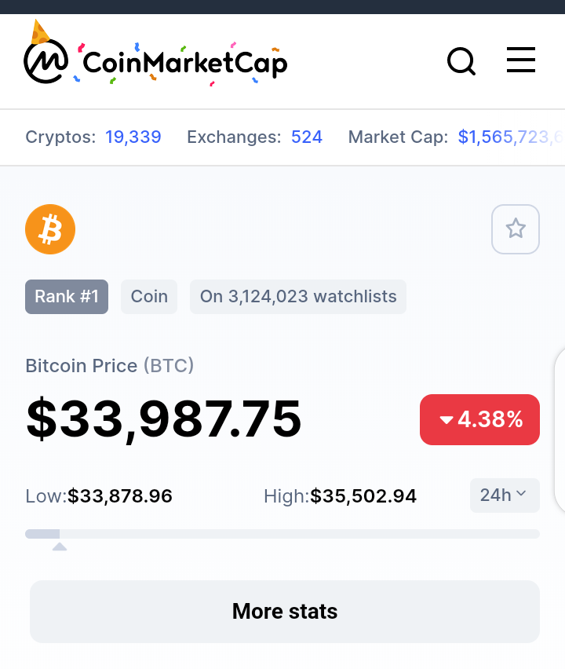The height and width of the screenshot is (669, 565).
Task: Click the orange Bitcoin coin icon
Action: pyautogui.click(x=50, y=229)
